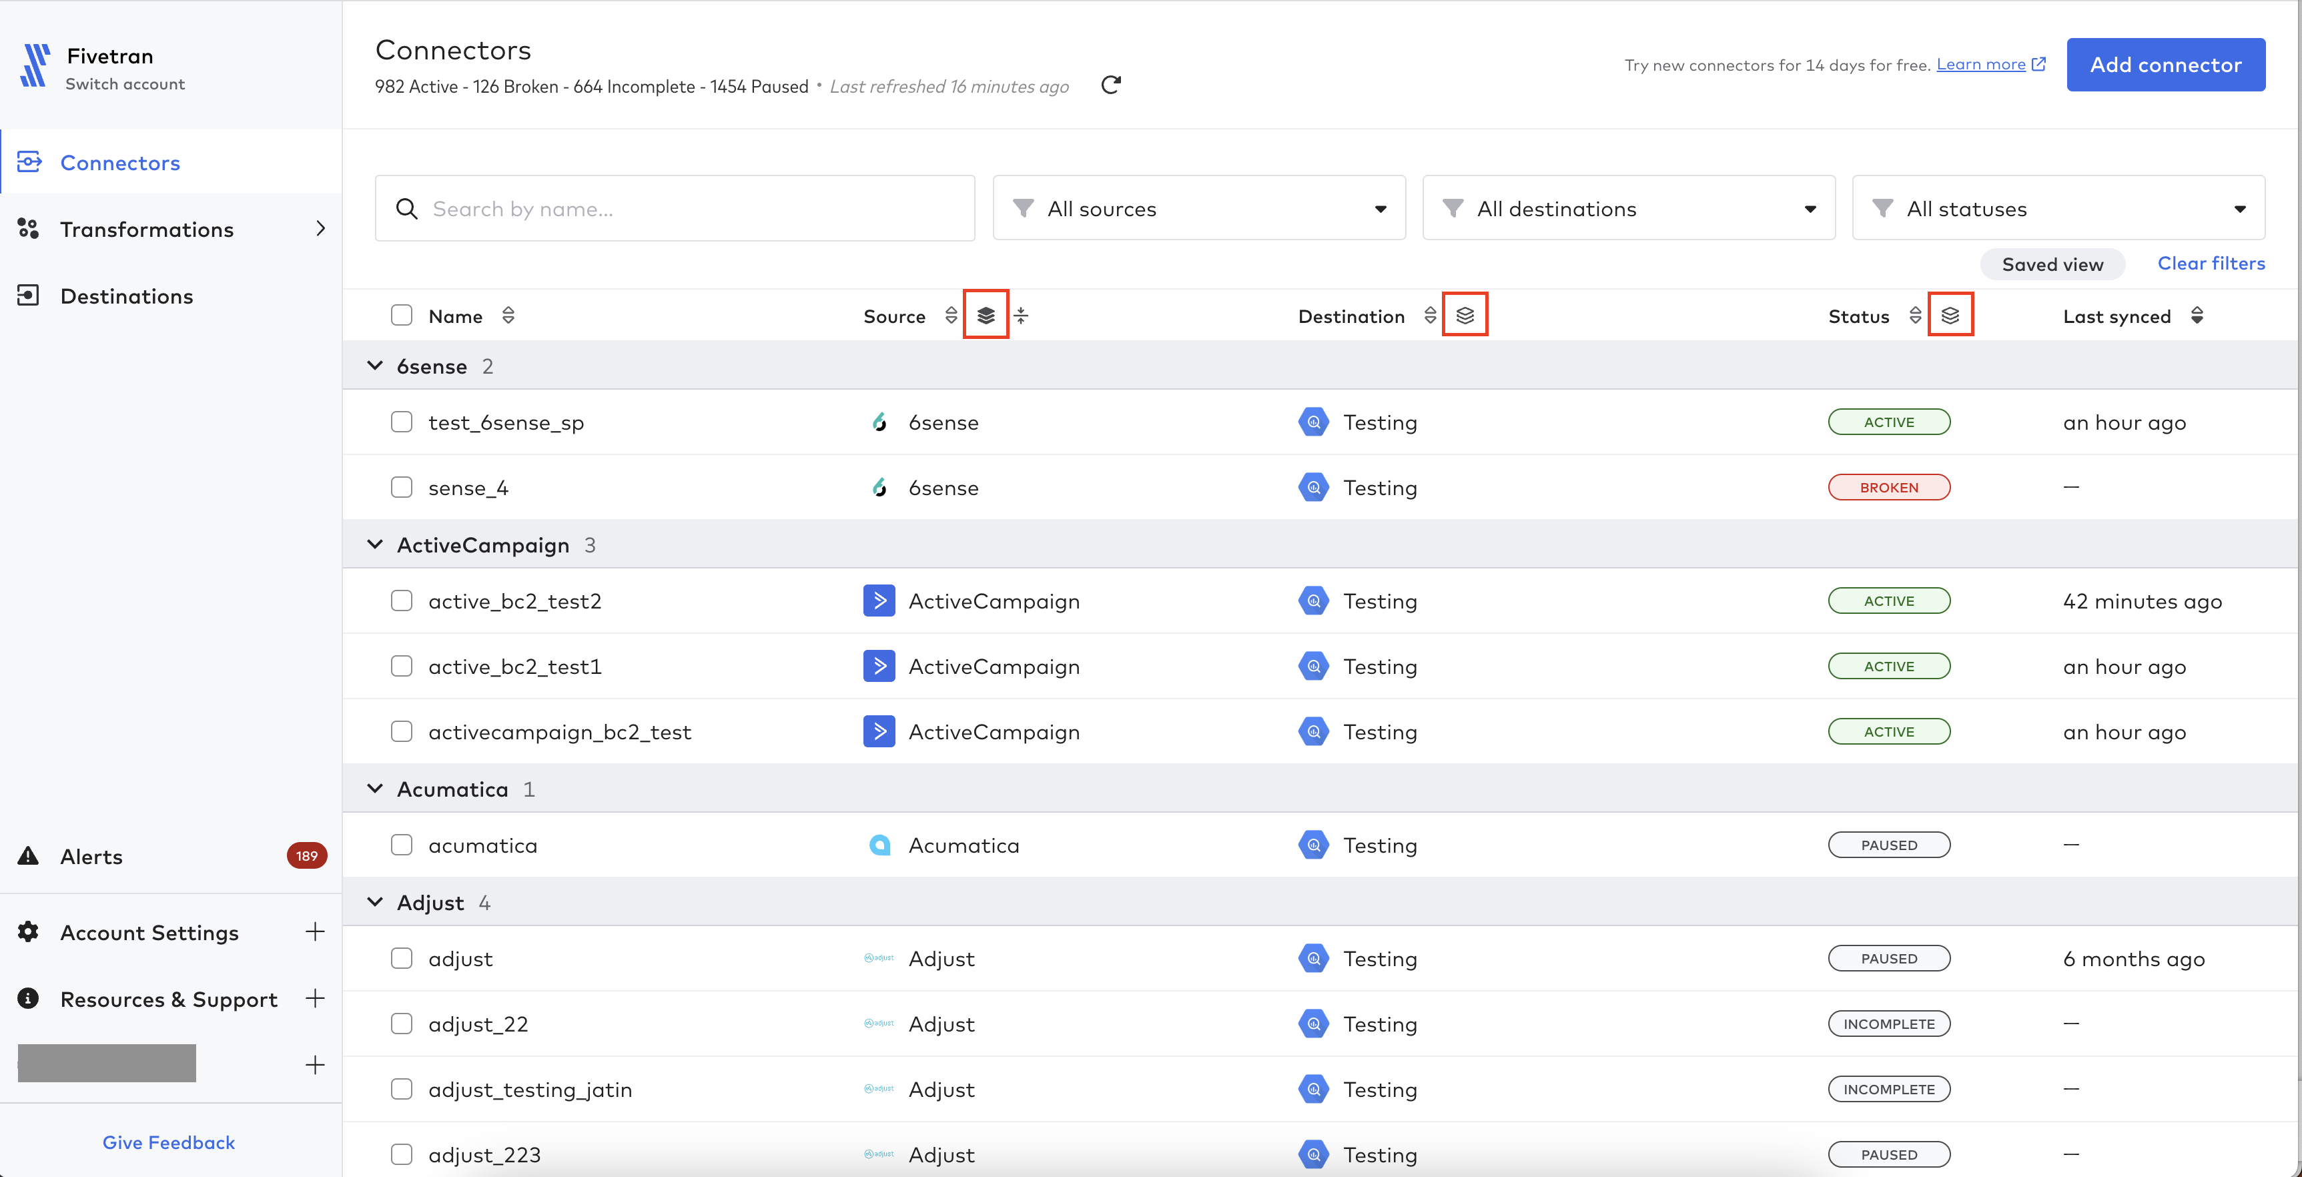The height and width of the screenshot is (1177, 2302).
Task: Click Give Feedback link
Action: coord(169,1142)
